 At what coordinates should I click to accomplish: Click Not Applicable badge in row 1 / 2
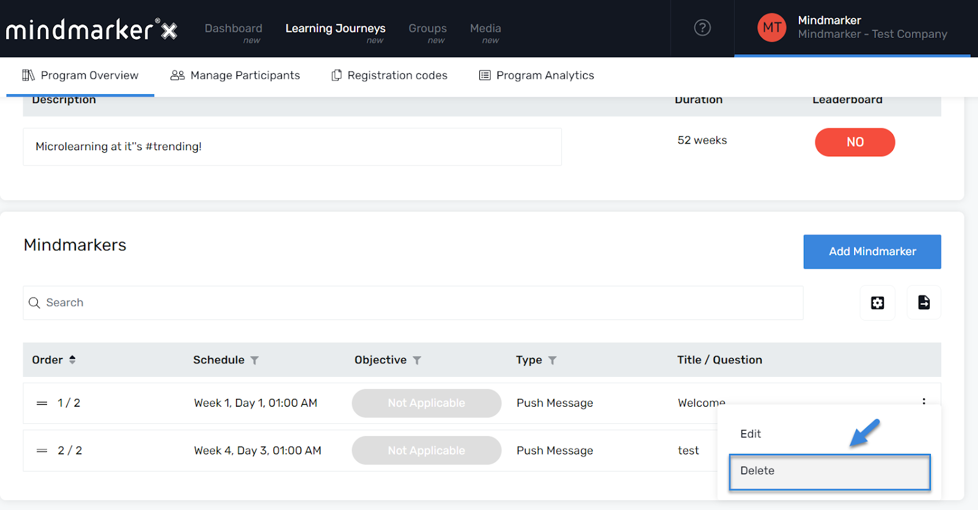(x=427, y=403)
